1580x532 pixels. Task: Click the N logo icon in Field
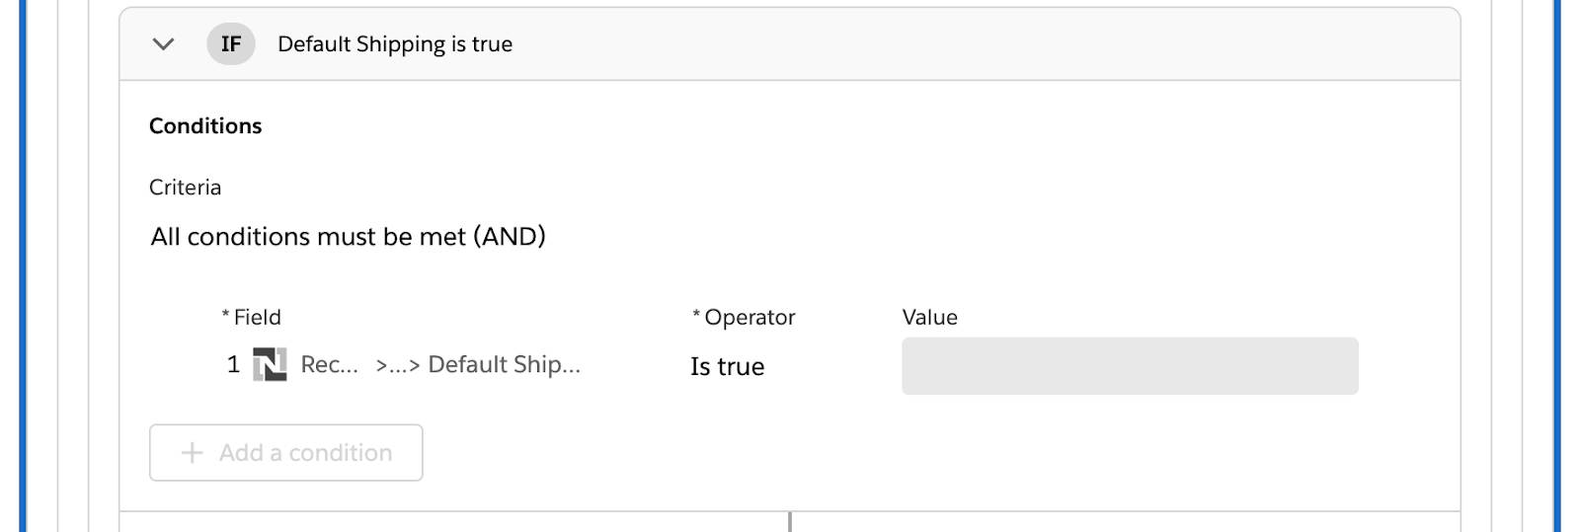pos(270,365)
